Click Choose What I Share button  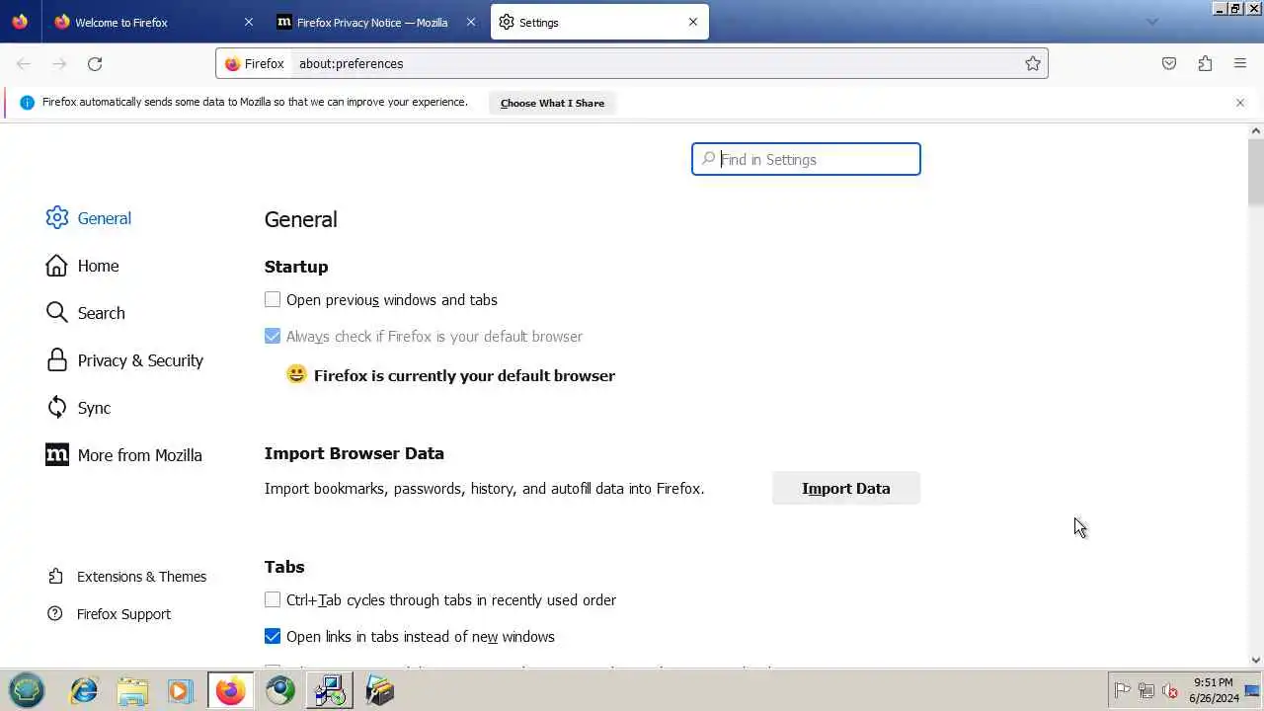click(x=552, y=103)
